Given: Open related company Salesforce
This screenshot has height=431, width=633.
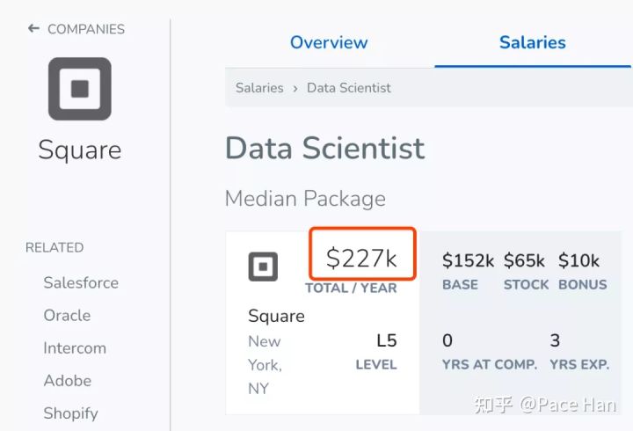Looking at the screenshot, I should click(x=81, y=282).
